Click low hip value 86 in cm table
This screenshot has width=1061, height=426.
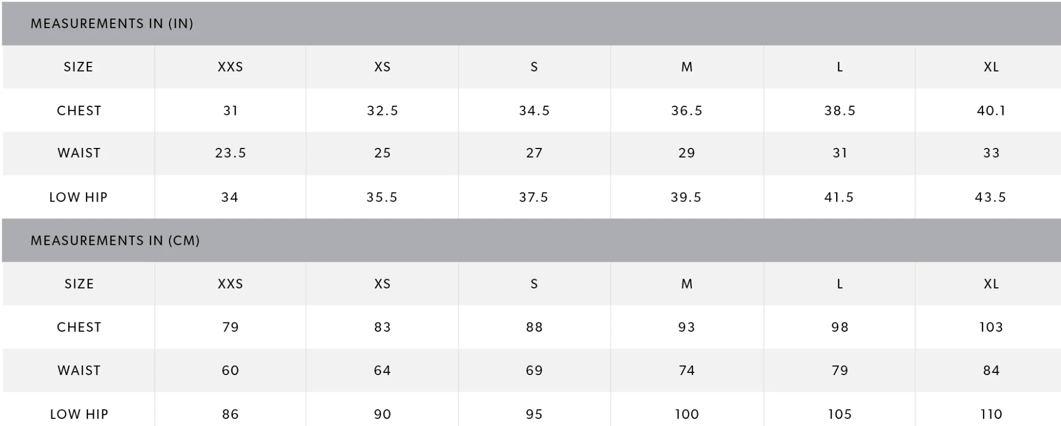pyautogui.click(x=230, y=415)
